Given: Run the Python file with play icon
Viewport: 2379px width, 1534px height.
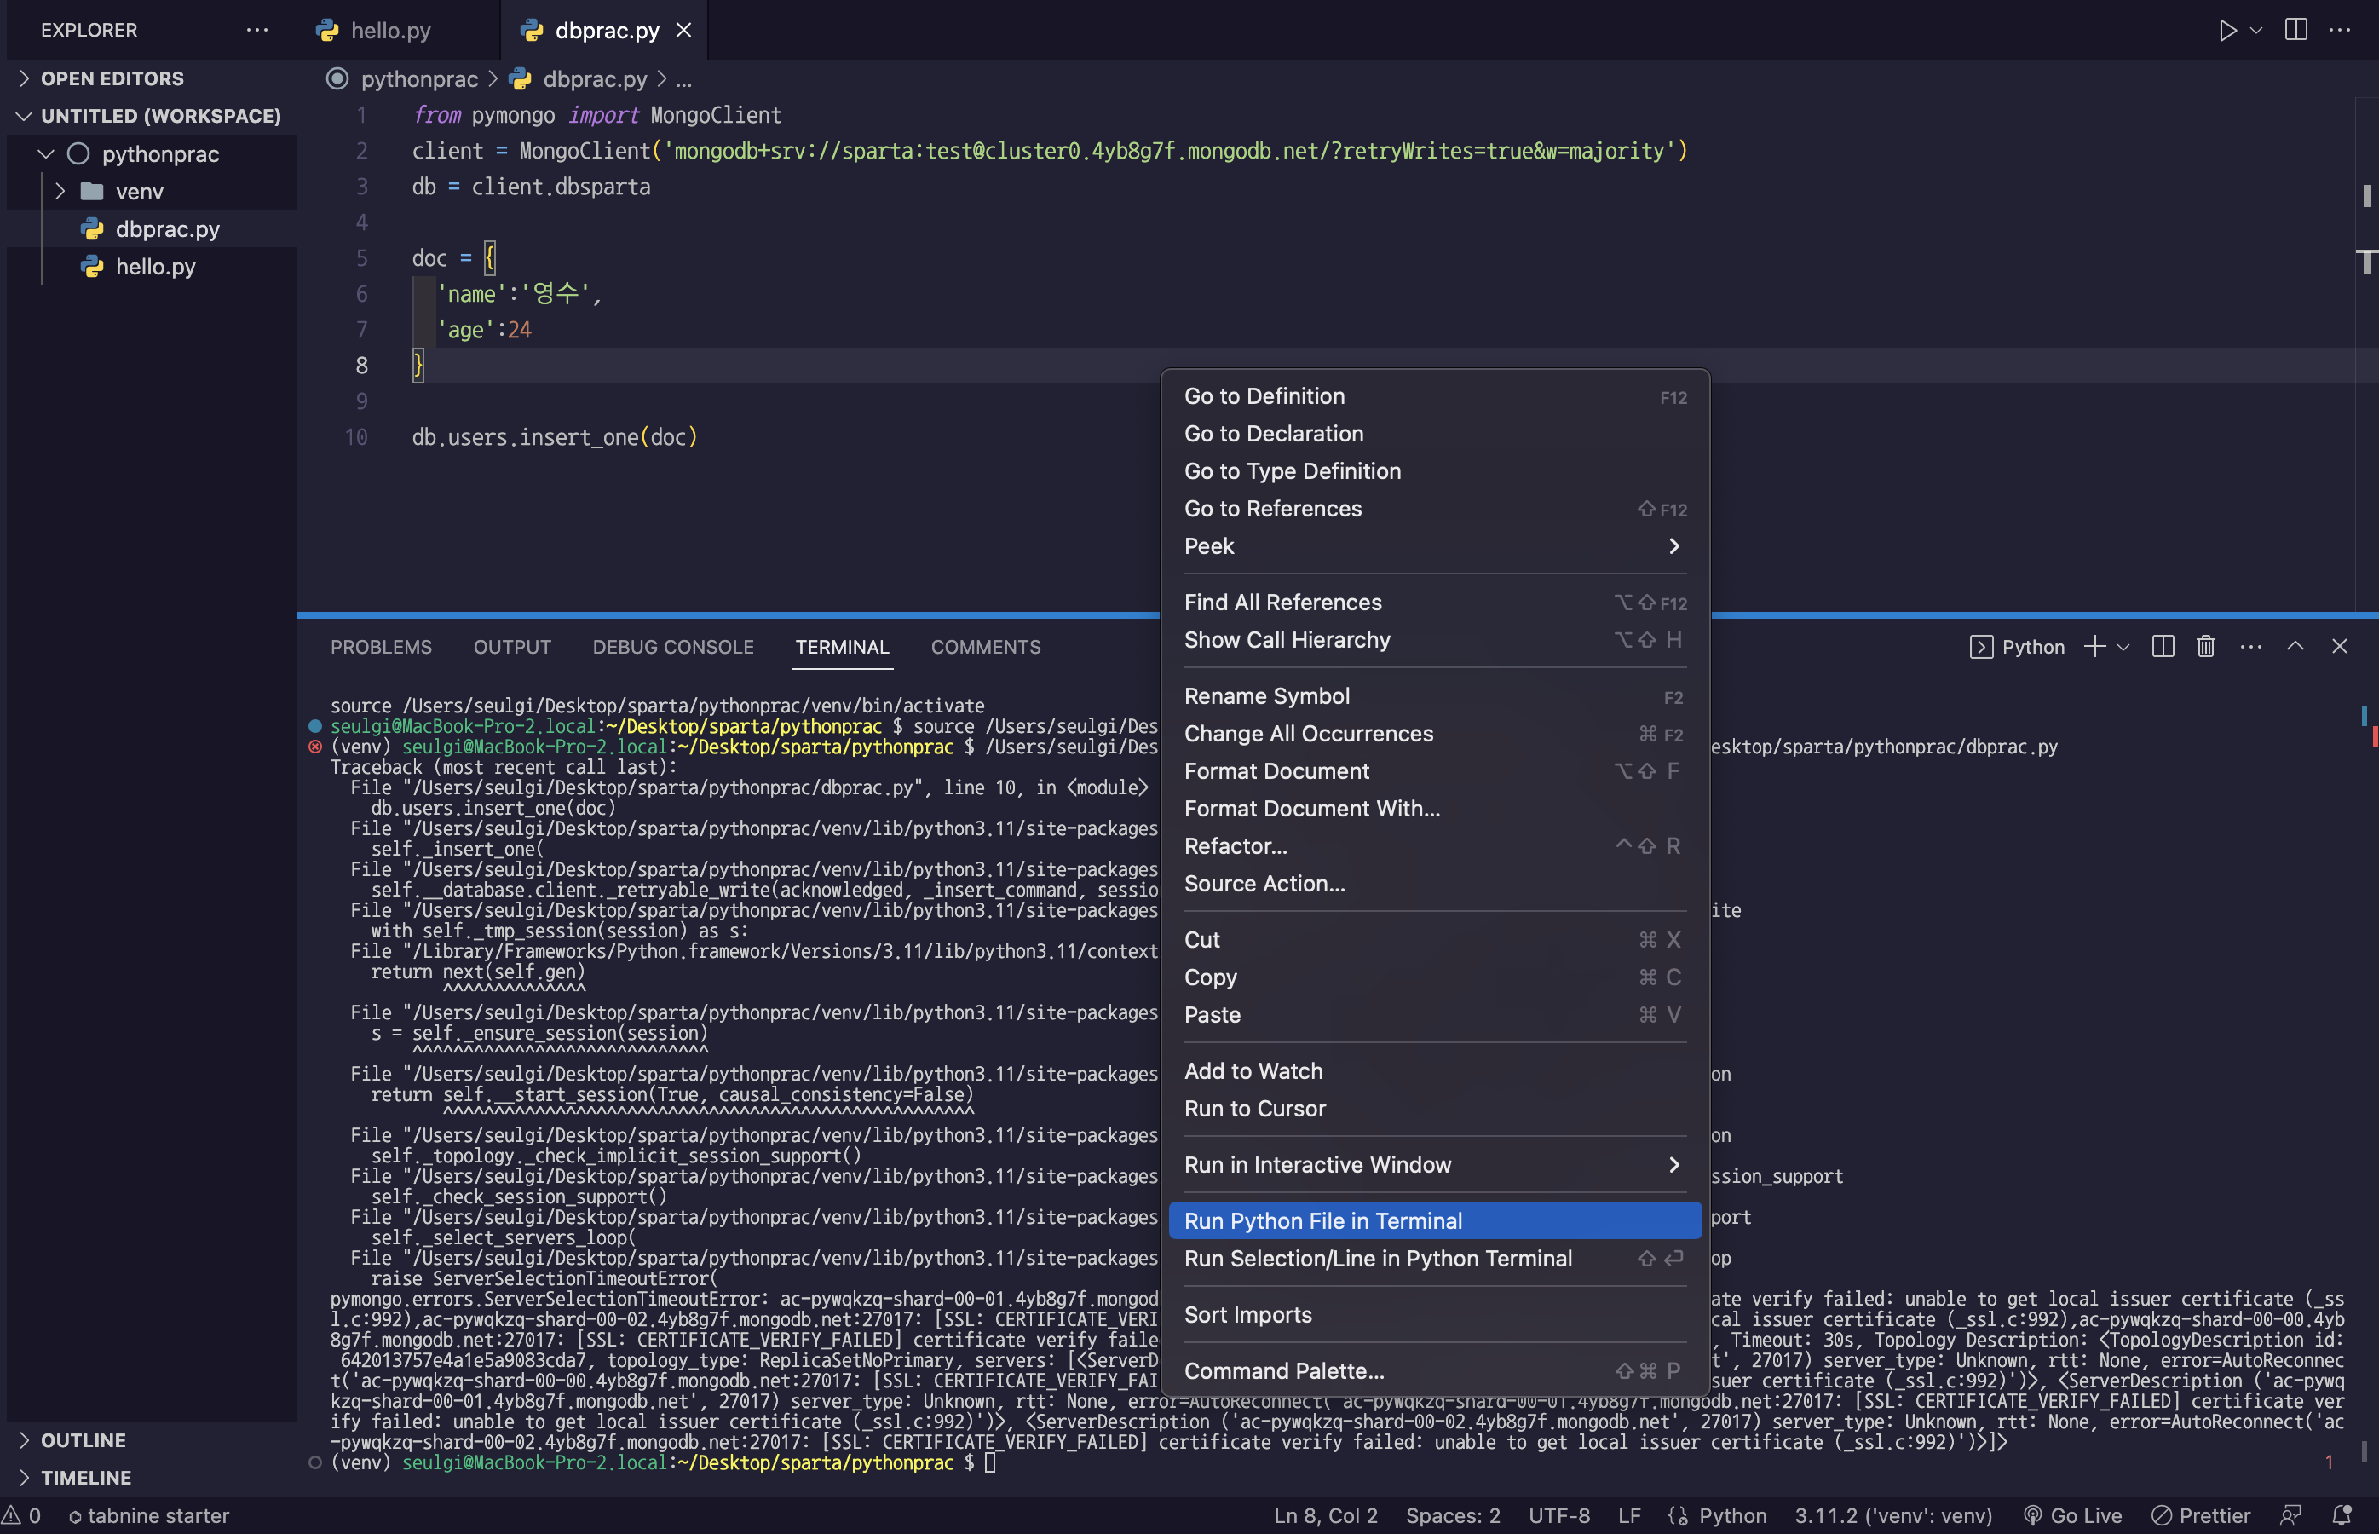Looking at the screenshot, I should click(2226, 30).
